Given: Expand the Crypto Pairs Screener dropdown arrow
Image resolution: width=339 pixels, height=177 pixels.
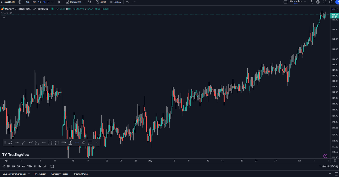Looking at the screenshot, I should [x=29, y=174].
